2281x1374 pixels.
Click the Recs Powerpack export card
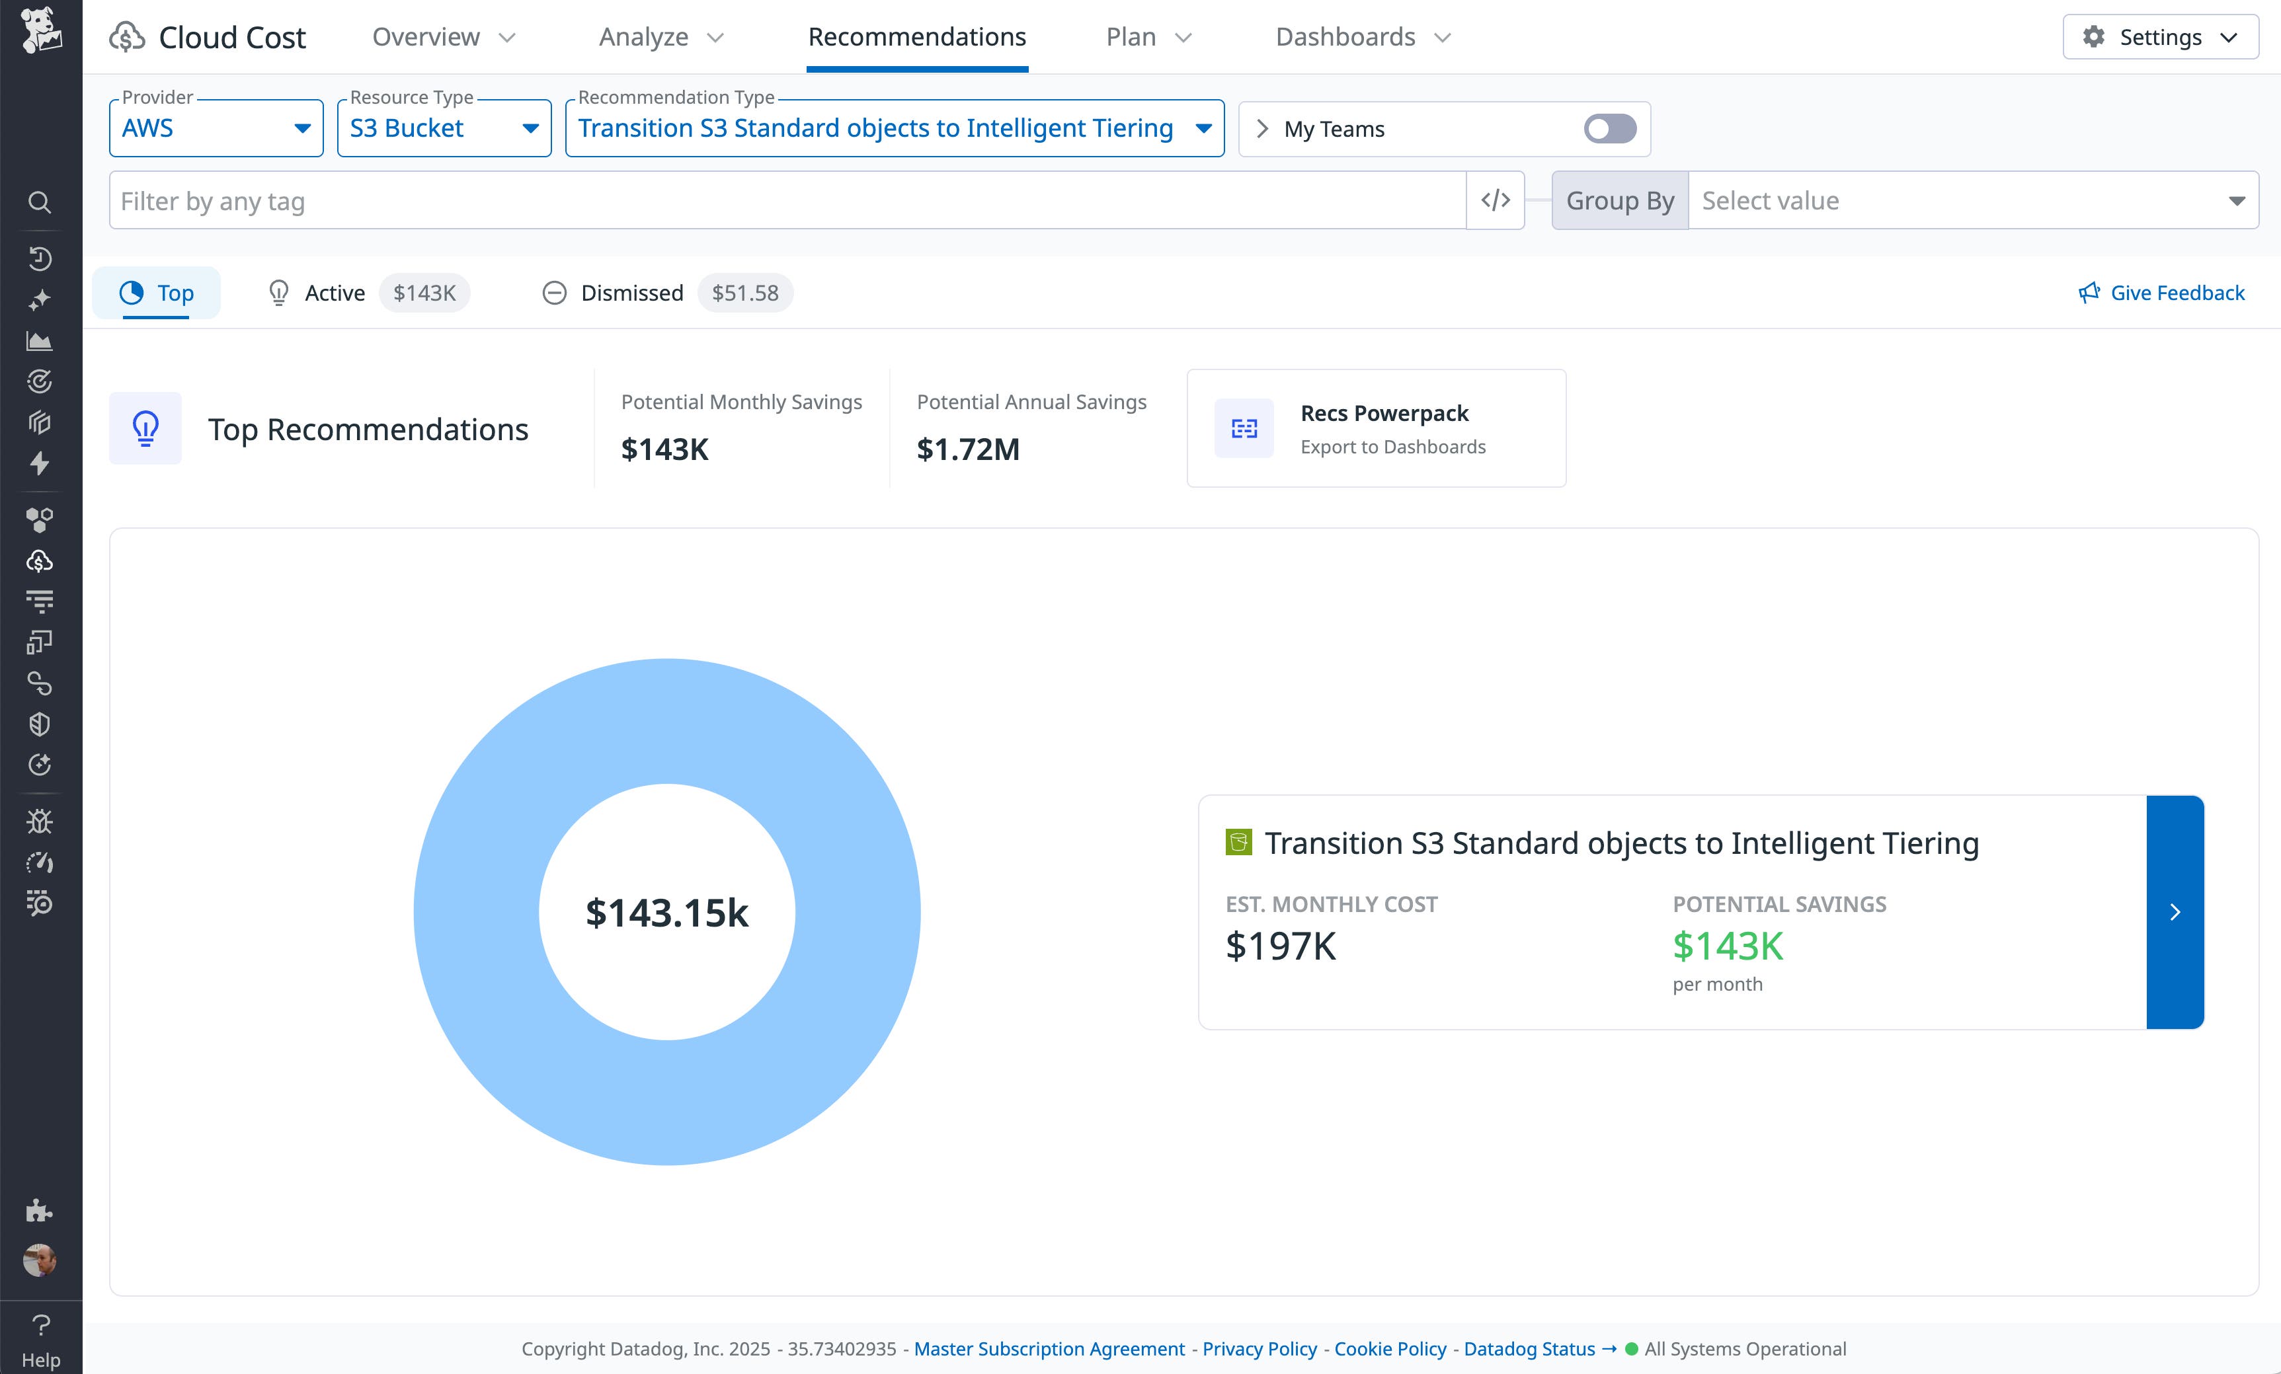[1376, 428]
